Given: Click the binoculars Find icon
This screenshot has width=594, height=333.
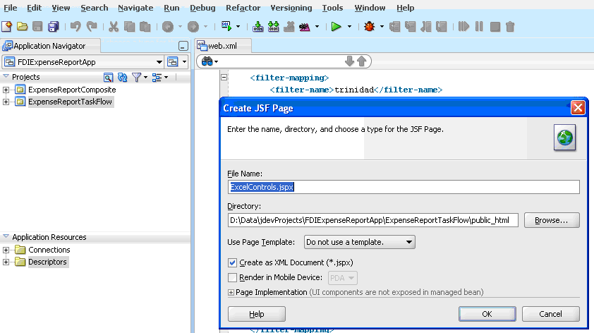Looking at the screenshot, I should (207, 61).
